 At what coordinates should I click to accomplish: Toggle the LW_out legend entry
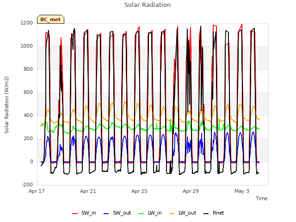point(183,213)
